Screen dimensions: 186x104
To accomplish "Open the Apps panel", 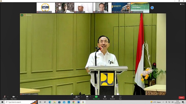I will click(120, 97).
